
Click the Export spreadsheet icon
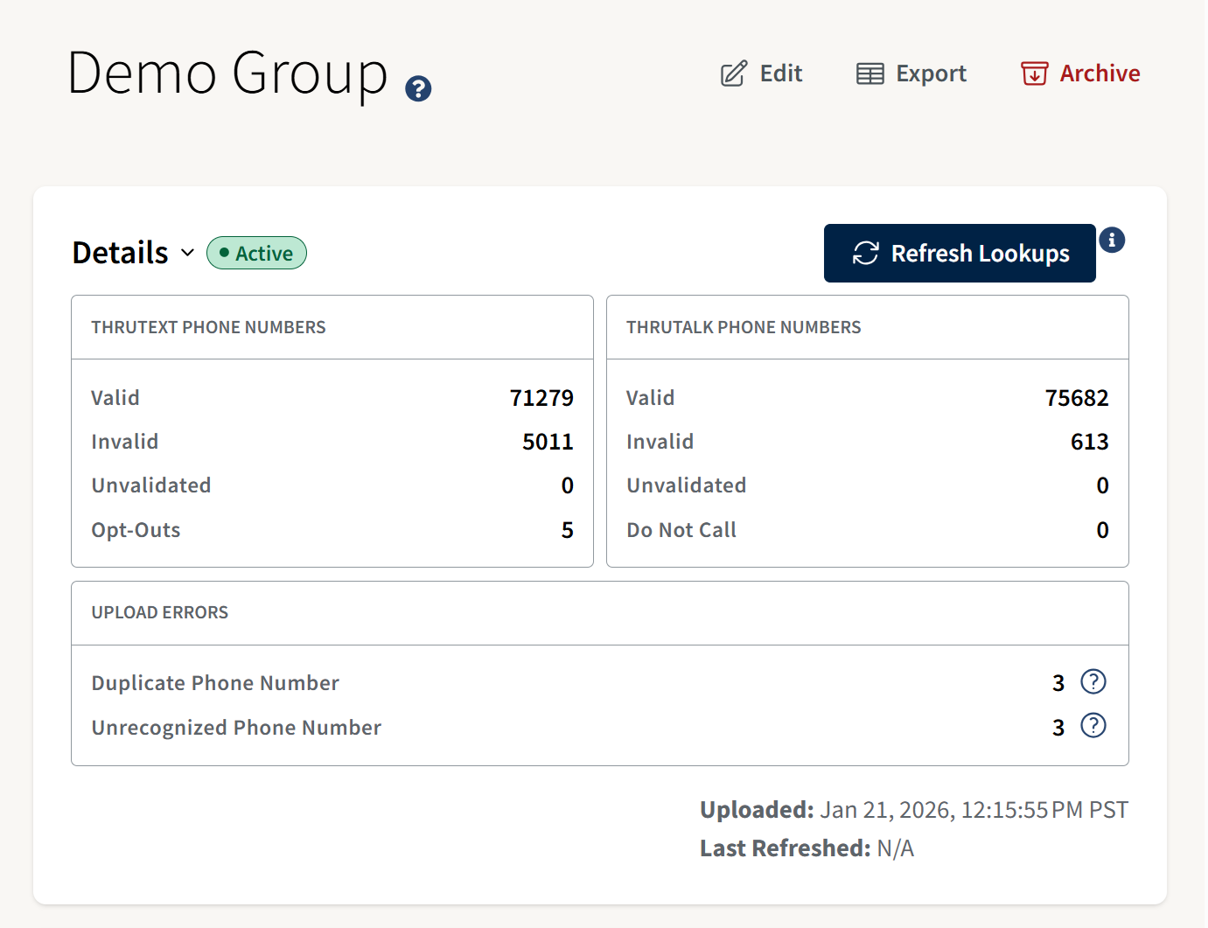(869, 73)
